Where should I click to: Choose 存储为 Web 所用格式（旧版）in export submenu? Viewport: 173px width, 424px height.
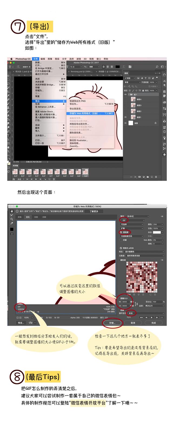coord(91,113)
